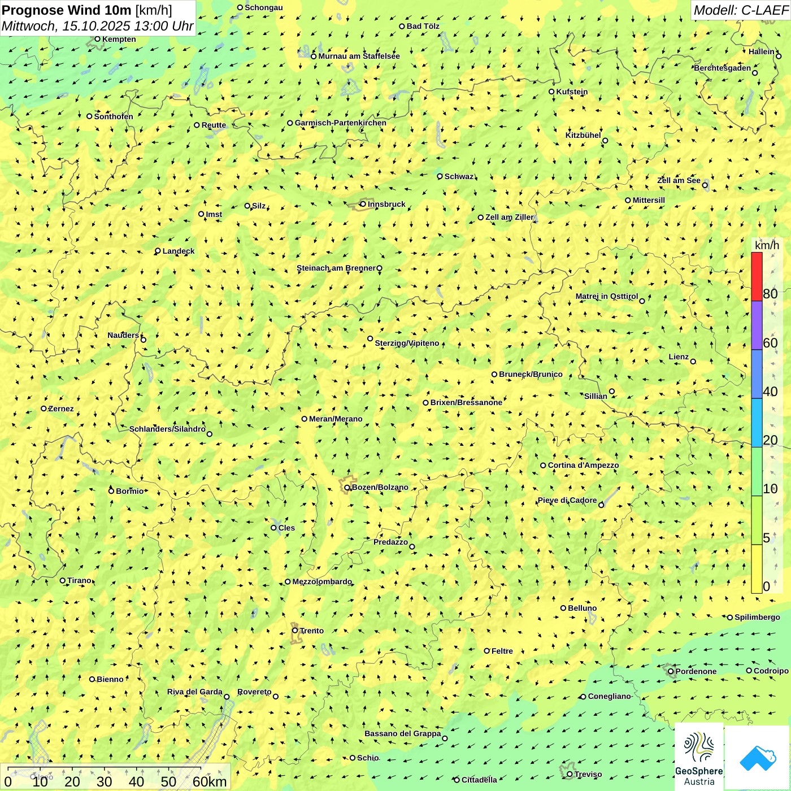Click the 'Cittadella' town label
The height and width of the screenshot is (791, 791).
[x=479, y=780]
